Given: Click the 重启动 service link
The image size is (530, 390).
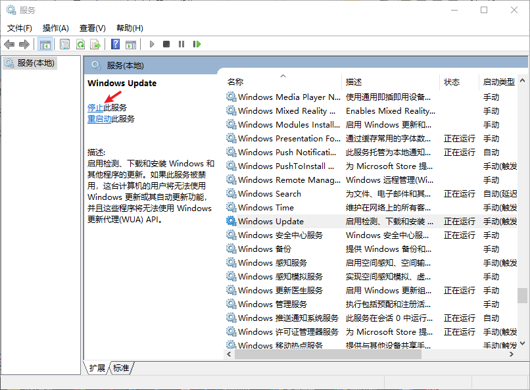Looking at the screenshot, I should (99, 119).
